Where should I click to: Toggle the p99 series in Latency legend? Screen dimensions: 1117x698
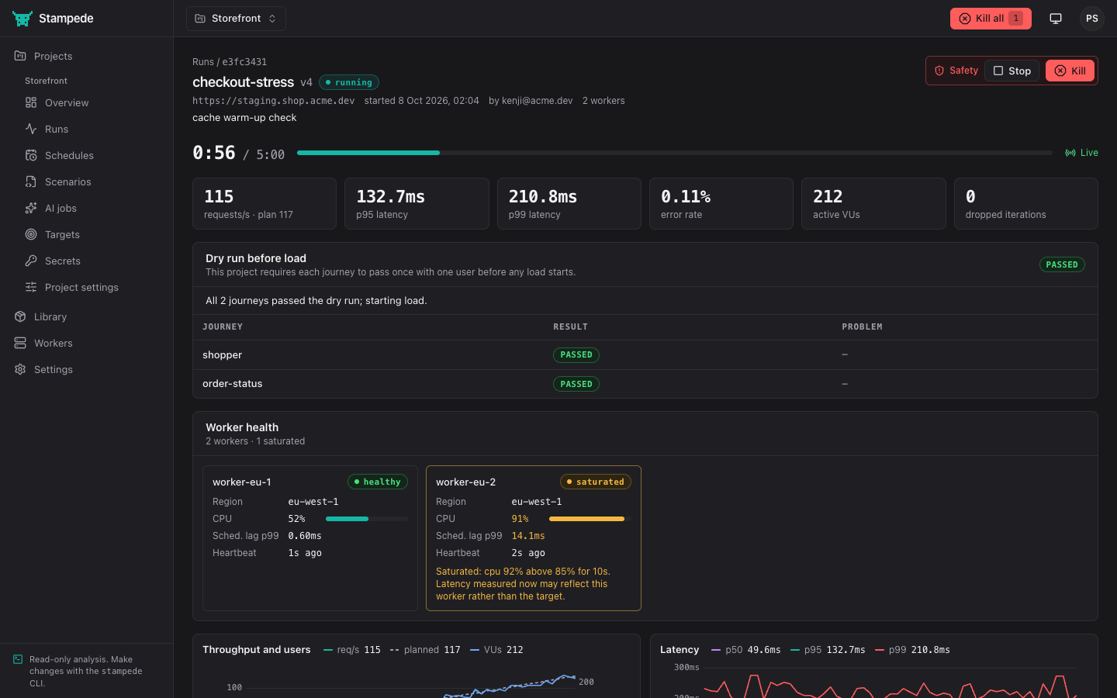[912, 650]
